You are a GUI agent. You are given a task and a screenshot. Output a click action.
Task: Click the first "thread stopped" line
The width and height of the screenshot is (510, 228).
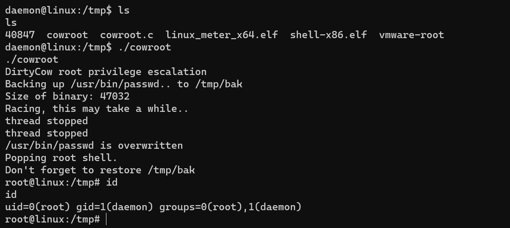[46, 121]
